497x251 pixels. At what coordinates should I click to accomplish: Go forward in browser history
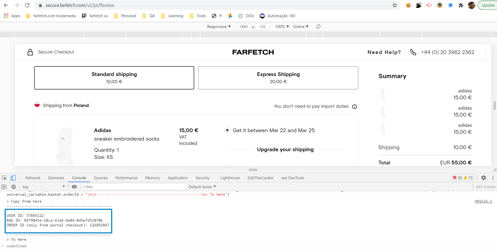[16, 5]
